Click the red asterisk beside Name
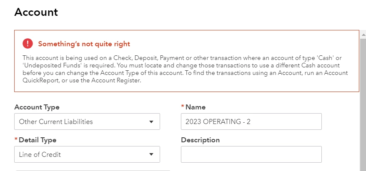Screen dimensions: 366x171 (x=183, y=106)
